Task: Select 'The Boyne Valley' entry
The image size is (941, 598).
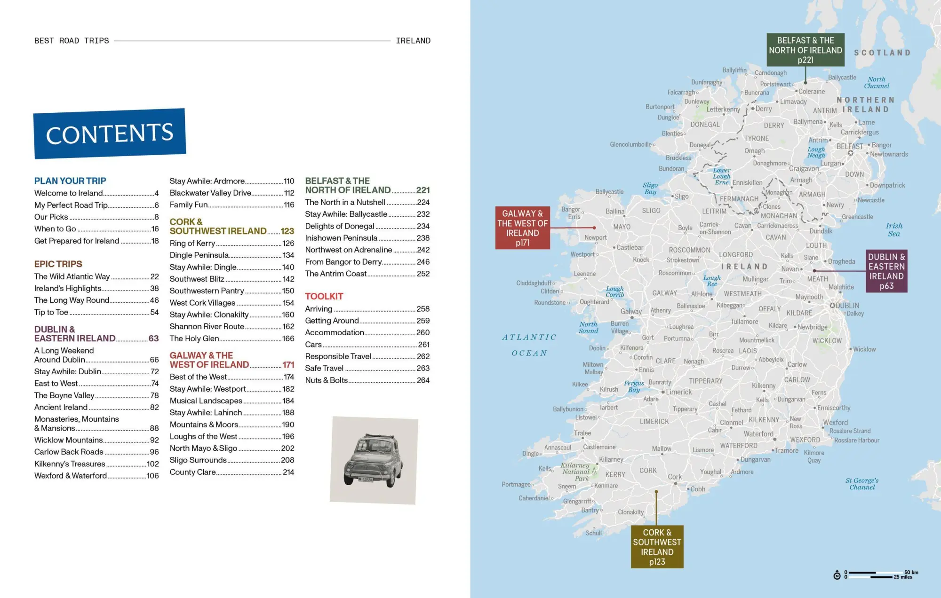Action: (x=96, y=395)
